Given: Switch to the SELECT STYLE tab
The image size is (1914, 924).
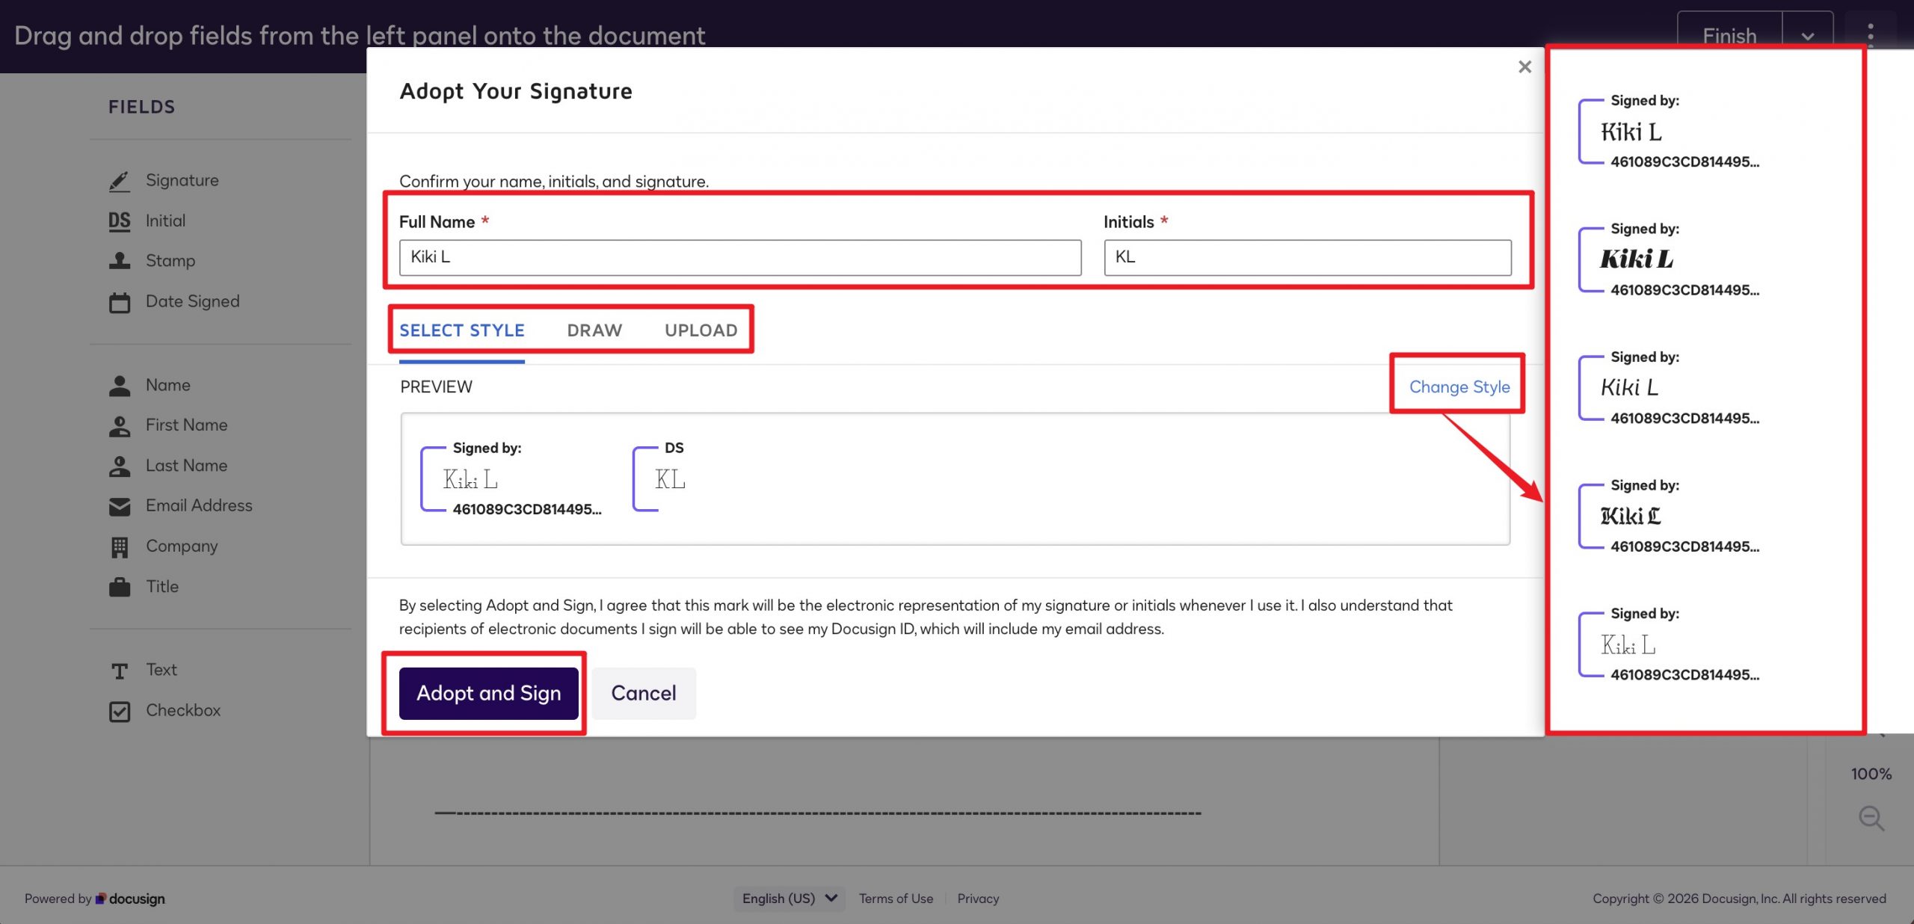Looking at the screenshot, I should [462, 330].
